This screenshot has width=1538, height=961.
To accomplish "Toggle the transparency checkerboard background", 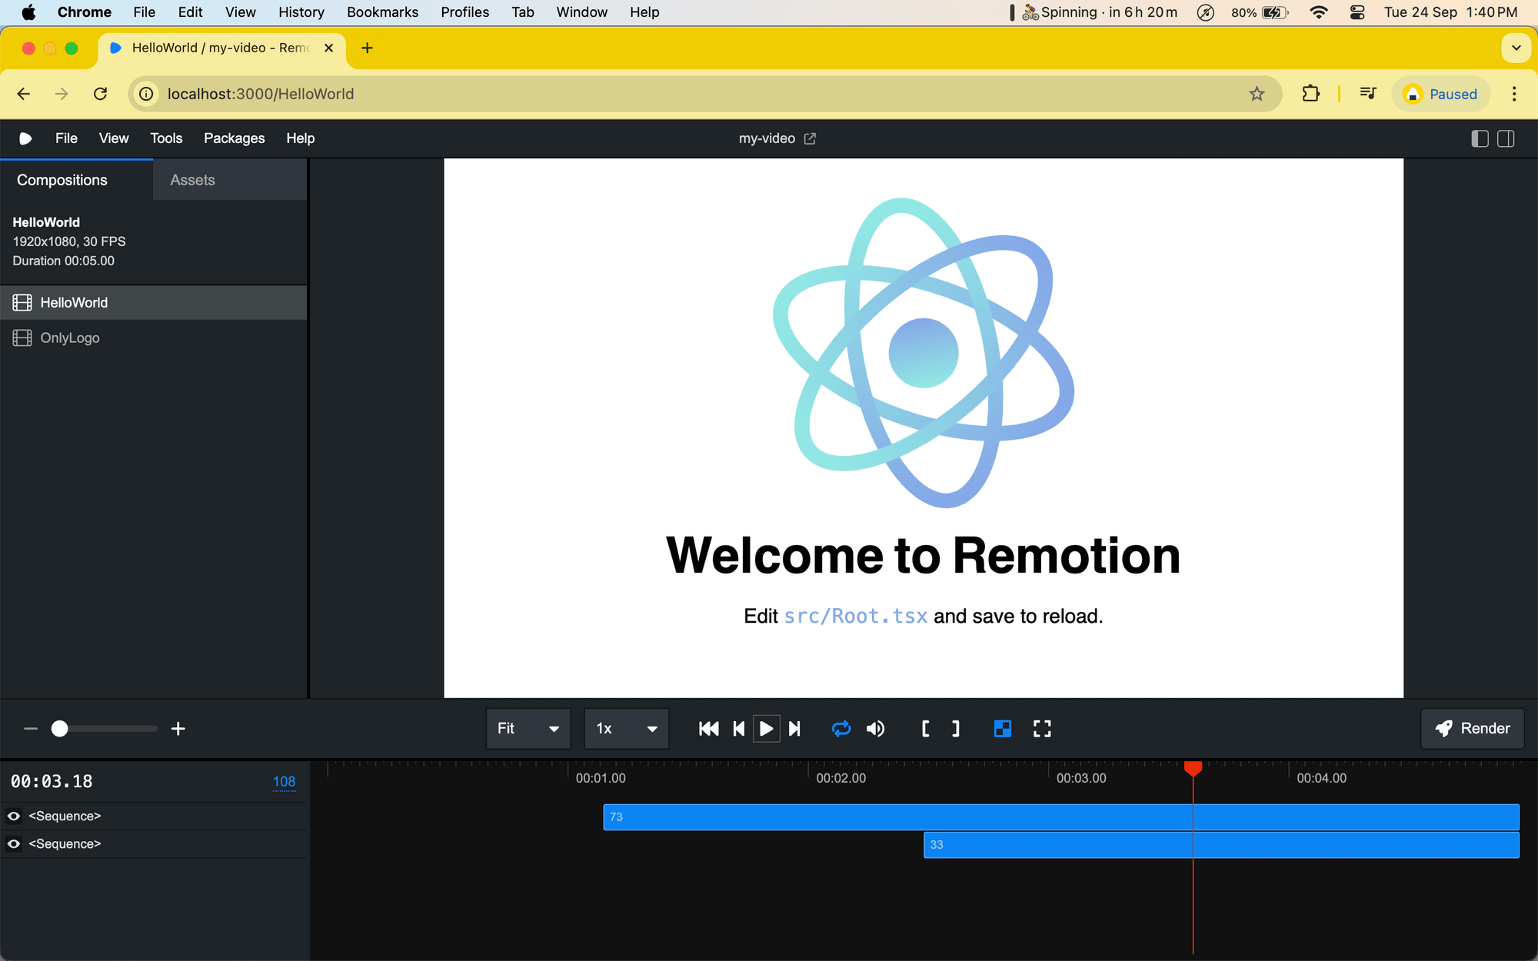I will [x=1003, y=729].
